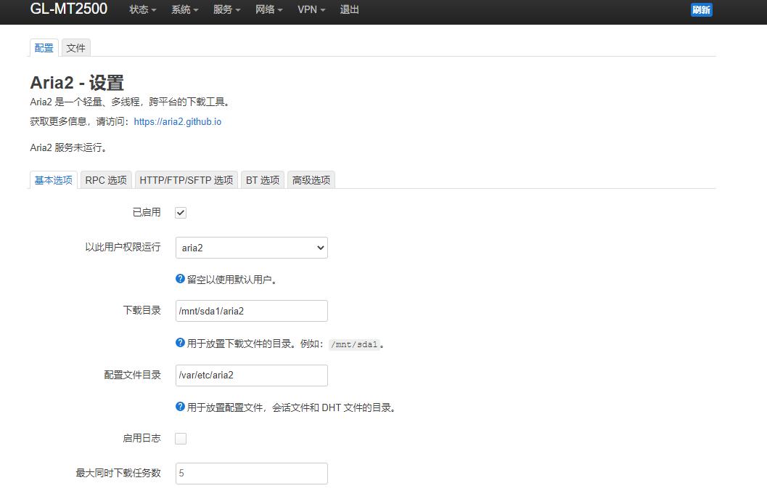
Task: Enable the 启用日志 checkbox
Action: point(180,438)
